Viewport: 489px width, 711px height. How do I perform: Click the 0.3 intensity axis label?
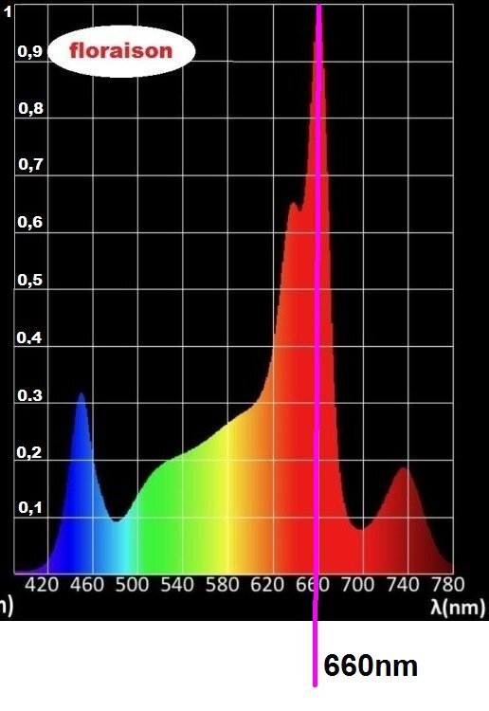30,395
